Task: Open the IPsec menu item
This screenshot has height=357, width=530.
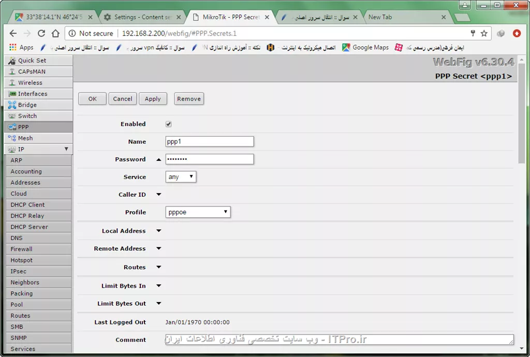Action: 38,271
